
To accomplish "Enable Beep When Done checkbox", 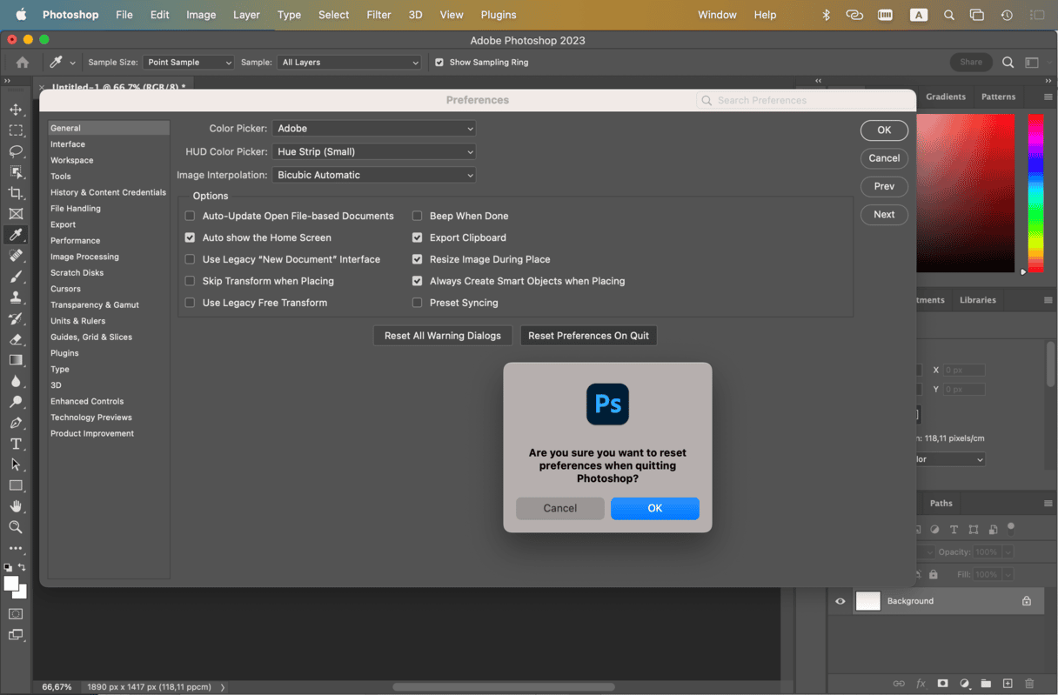I will click(x=418, y=216).
